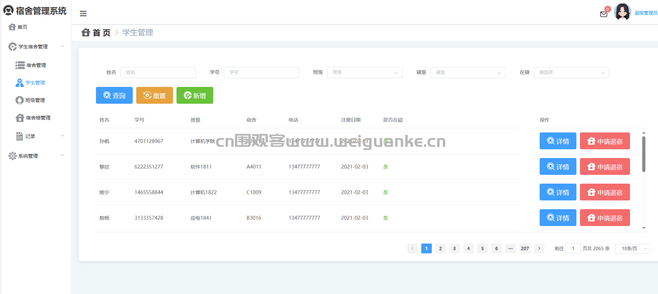Screen dimensions: 658x294
Task: Click the table vertical scrollbar thumb
Action: click(x=644, y=154)
